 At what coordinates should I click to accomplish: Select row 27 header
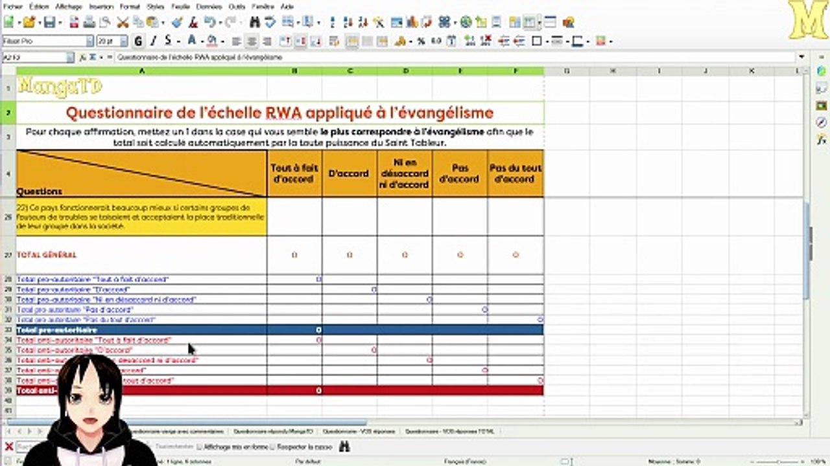click(8, 255)
